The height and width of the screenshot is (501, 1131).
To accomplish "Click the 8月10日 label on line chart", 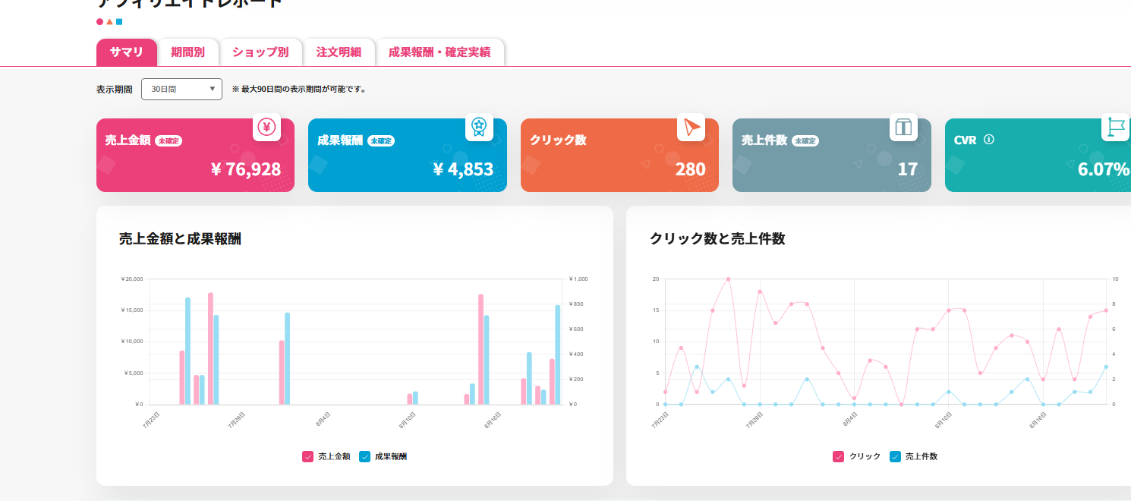I will 944,419.
